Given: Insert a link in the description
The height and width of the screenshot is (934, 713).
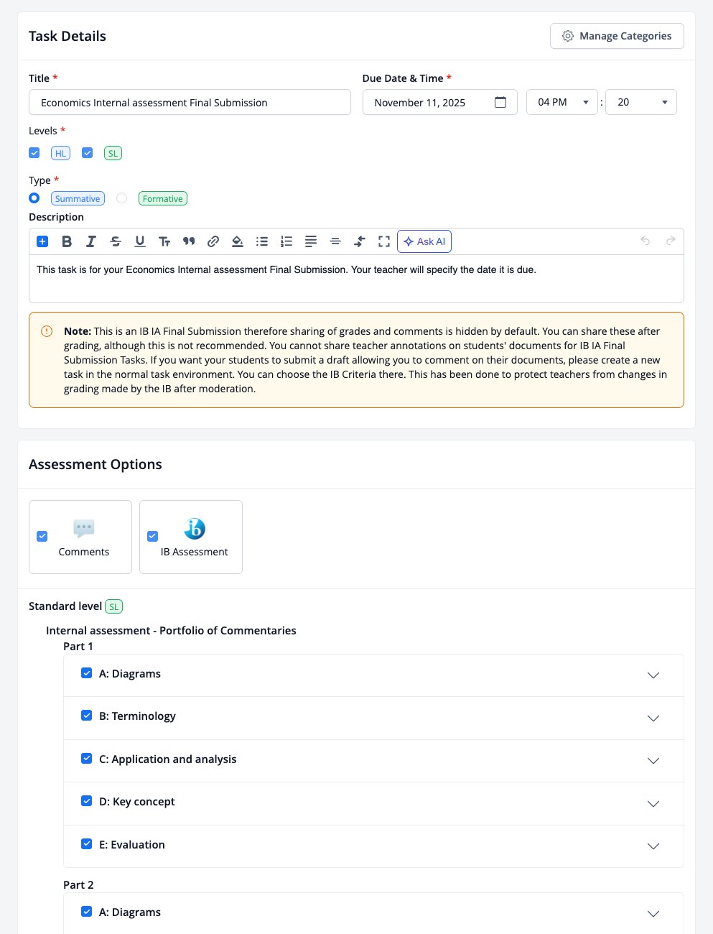Looking at the screenshot, I should point(213,241).
